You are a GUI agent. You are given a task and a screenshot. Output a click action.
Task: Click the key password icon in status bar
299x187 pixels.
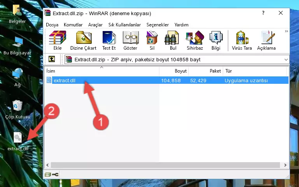[x=55, y=174]
